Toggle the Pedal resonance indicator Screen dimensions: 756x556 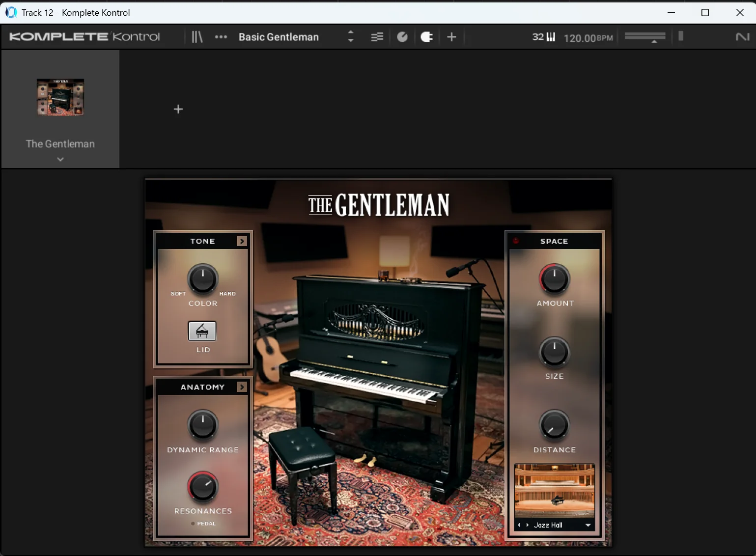tap(193, 524)
